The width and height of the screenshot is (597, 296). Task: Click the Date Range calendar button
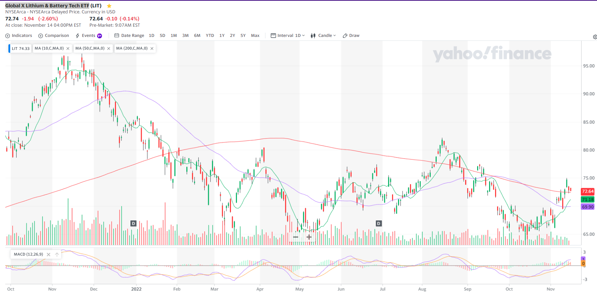tap(129, 36)
